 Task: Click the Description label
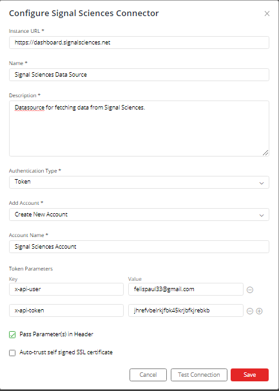24,95
